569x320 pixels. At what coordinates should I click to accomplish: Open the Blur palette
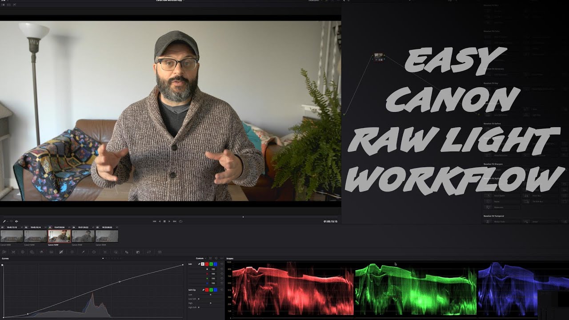(127, 252)
